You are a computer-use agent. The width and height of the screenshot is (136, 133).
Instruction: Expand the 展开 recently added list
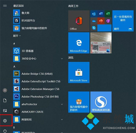point(17,36)
